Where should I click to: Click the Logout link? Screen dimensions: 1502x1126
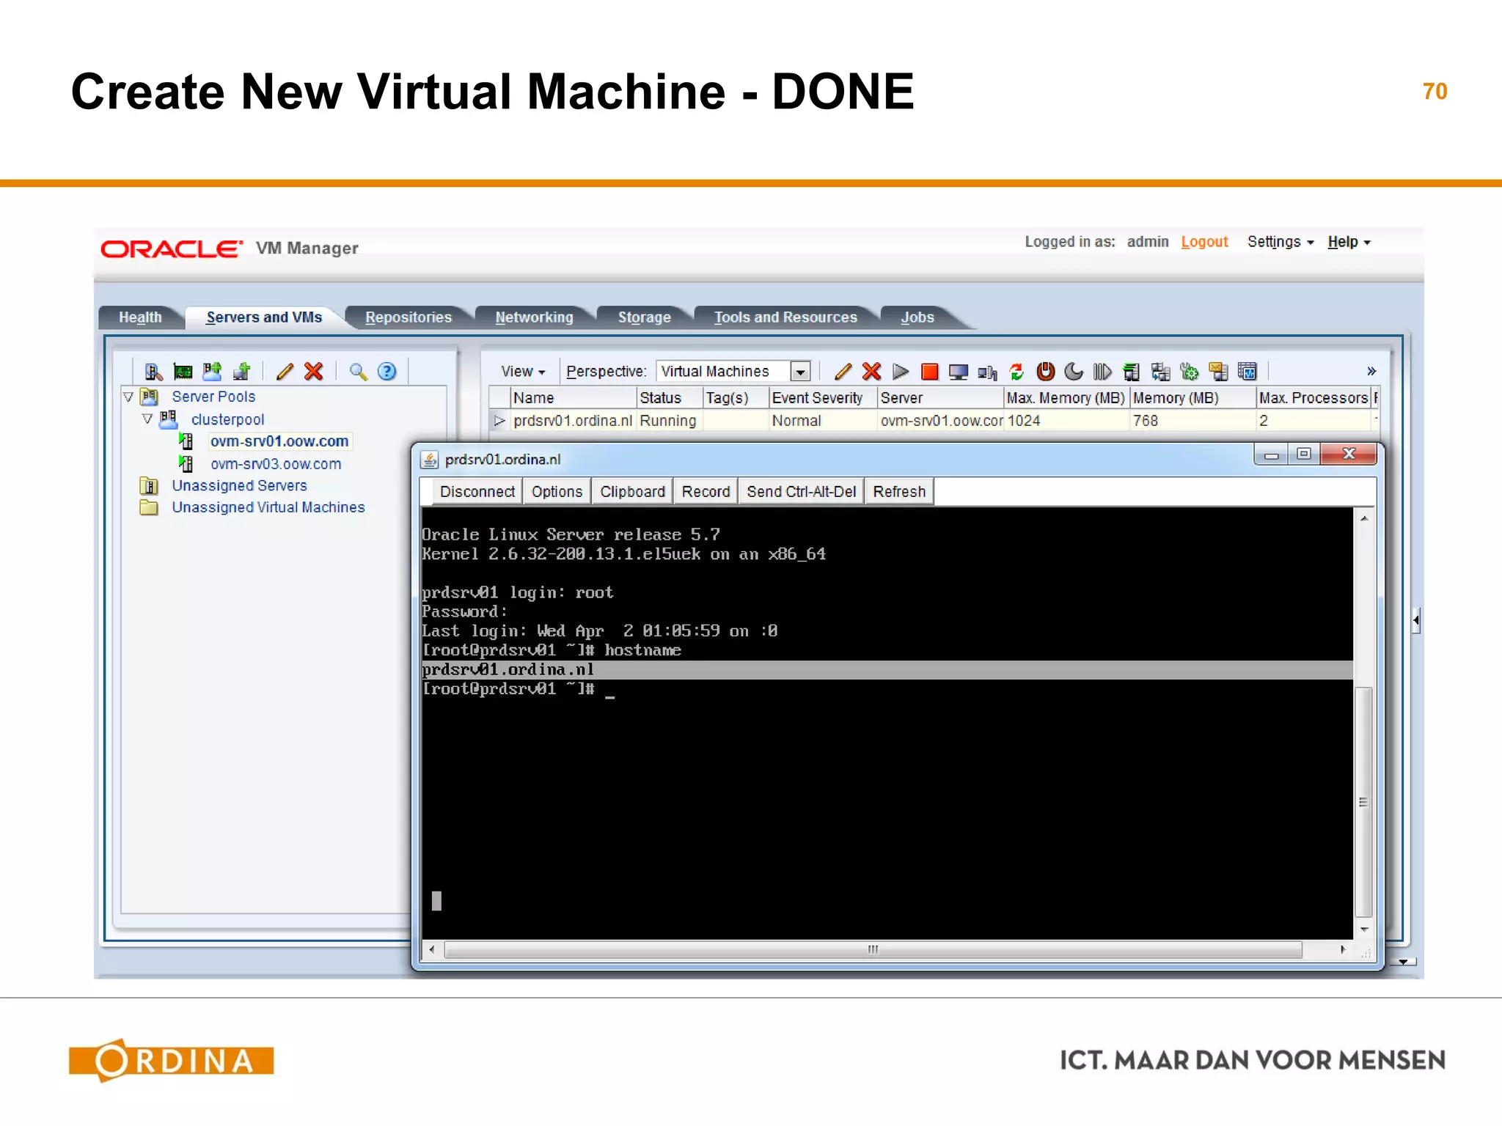point(1204,242)
